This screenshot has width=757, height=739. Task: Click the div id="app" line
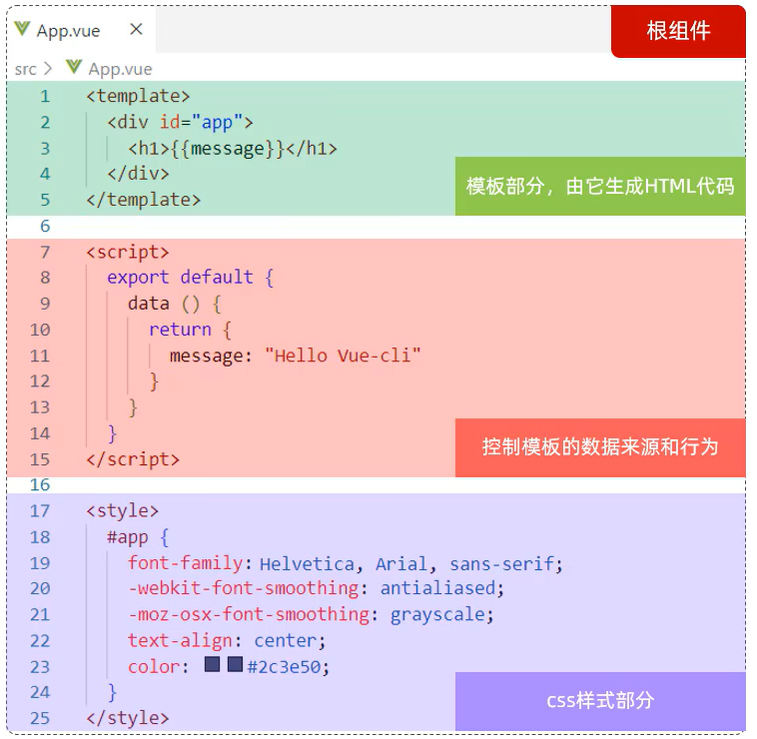180,122
